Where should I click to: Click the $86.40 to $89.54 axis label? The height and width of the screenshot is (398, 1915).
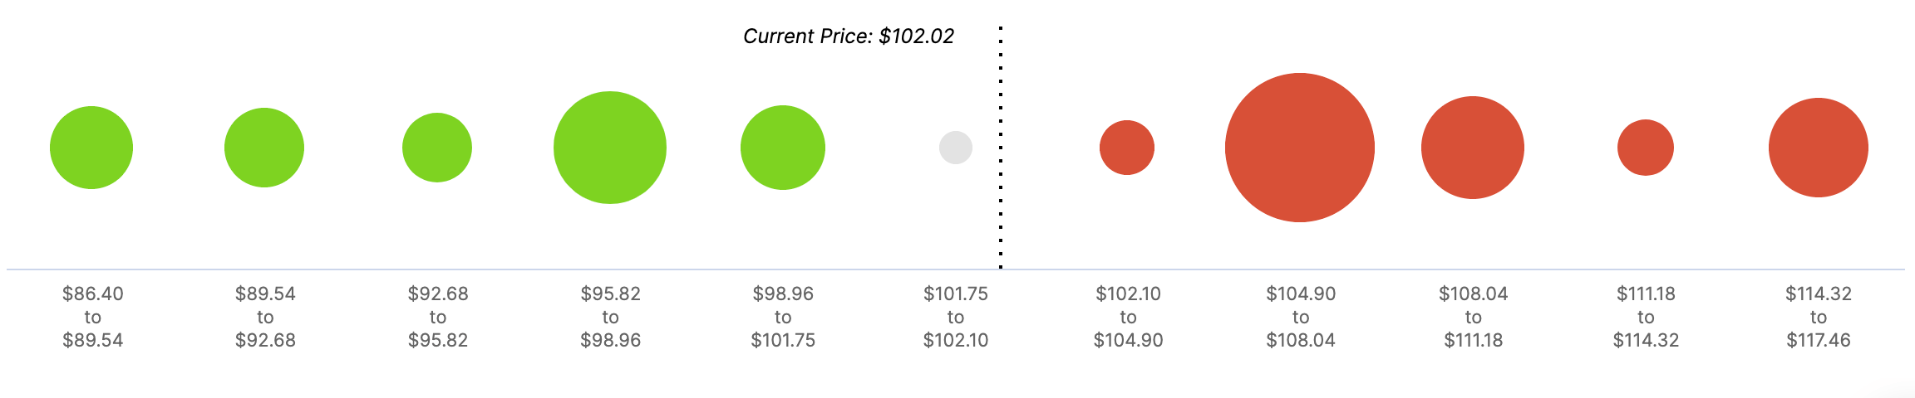(x=93, y=317)
